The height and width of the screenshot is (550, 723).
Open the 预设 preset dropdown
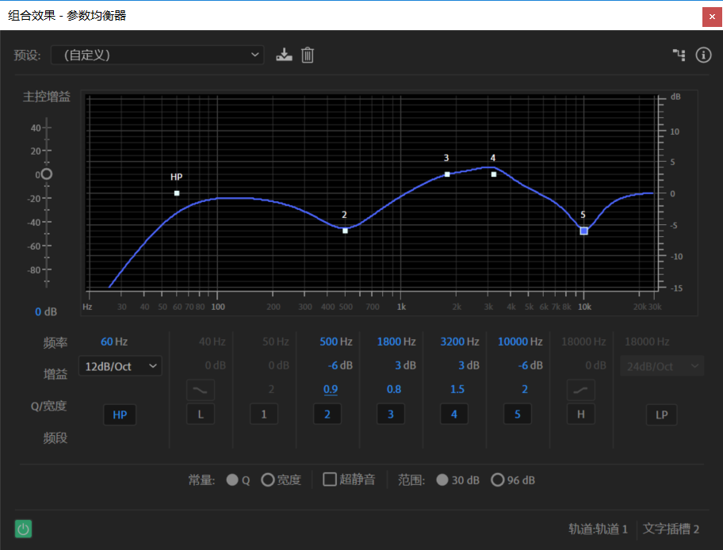(157, 55)
